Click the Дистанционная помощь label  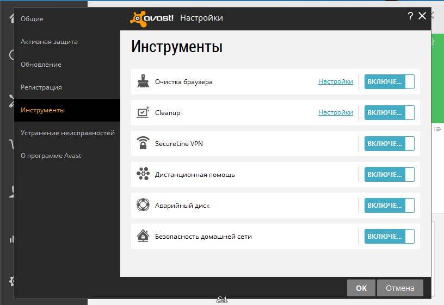tap(195, 175)
